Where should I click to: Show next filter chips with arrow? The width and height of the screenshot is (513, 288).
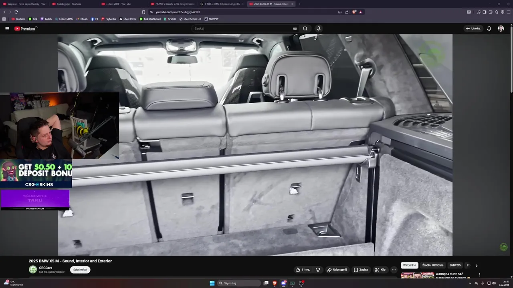[x=476, y=265]
